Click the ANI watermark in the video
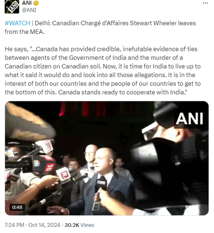214x233 pixels. (x=190, y=119)
